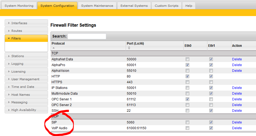Sort table by Protocol column arrow
256x136 pixels.
[x=53, y=48]
